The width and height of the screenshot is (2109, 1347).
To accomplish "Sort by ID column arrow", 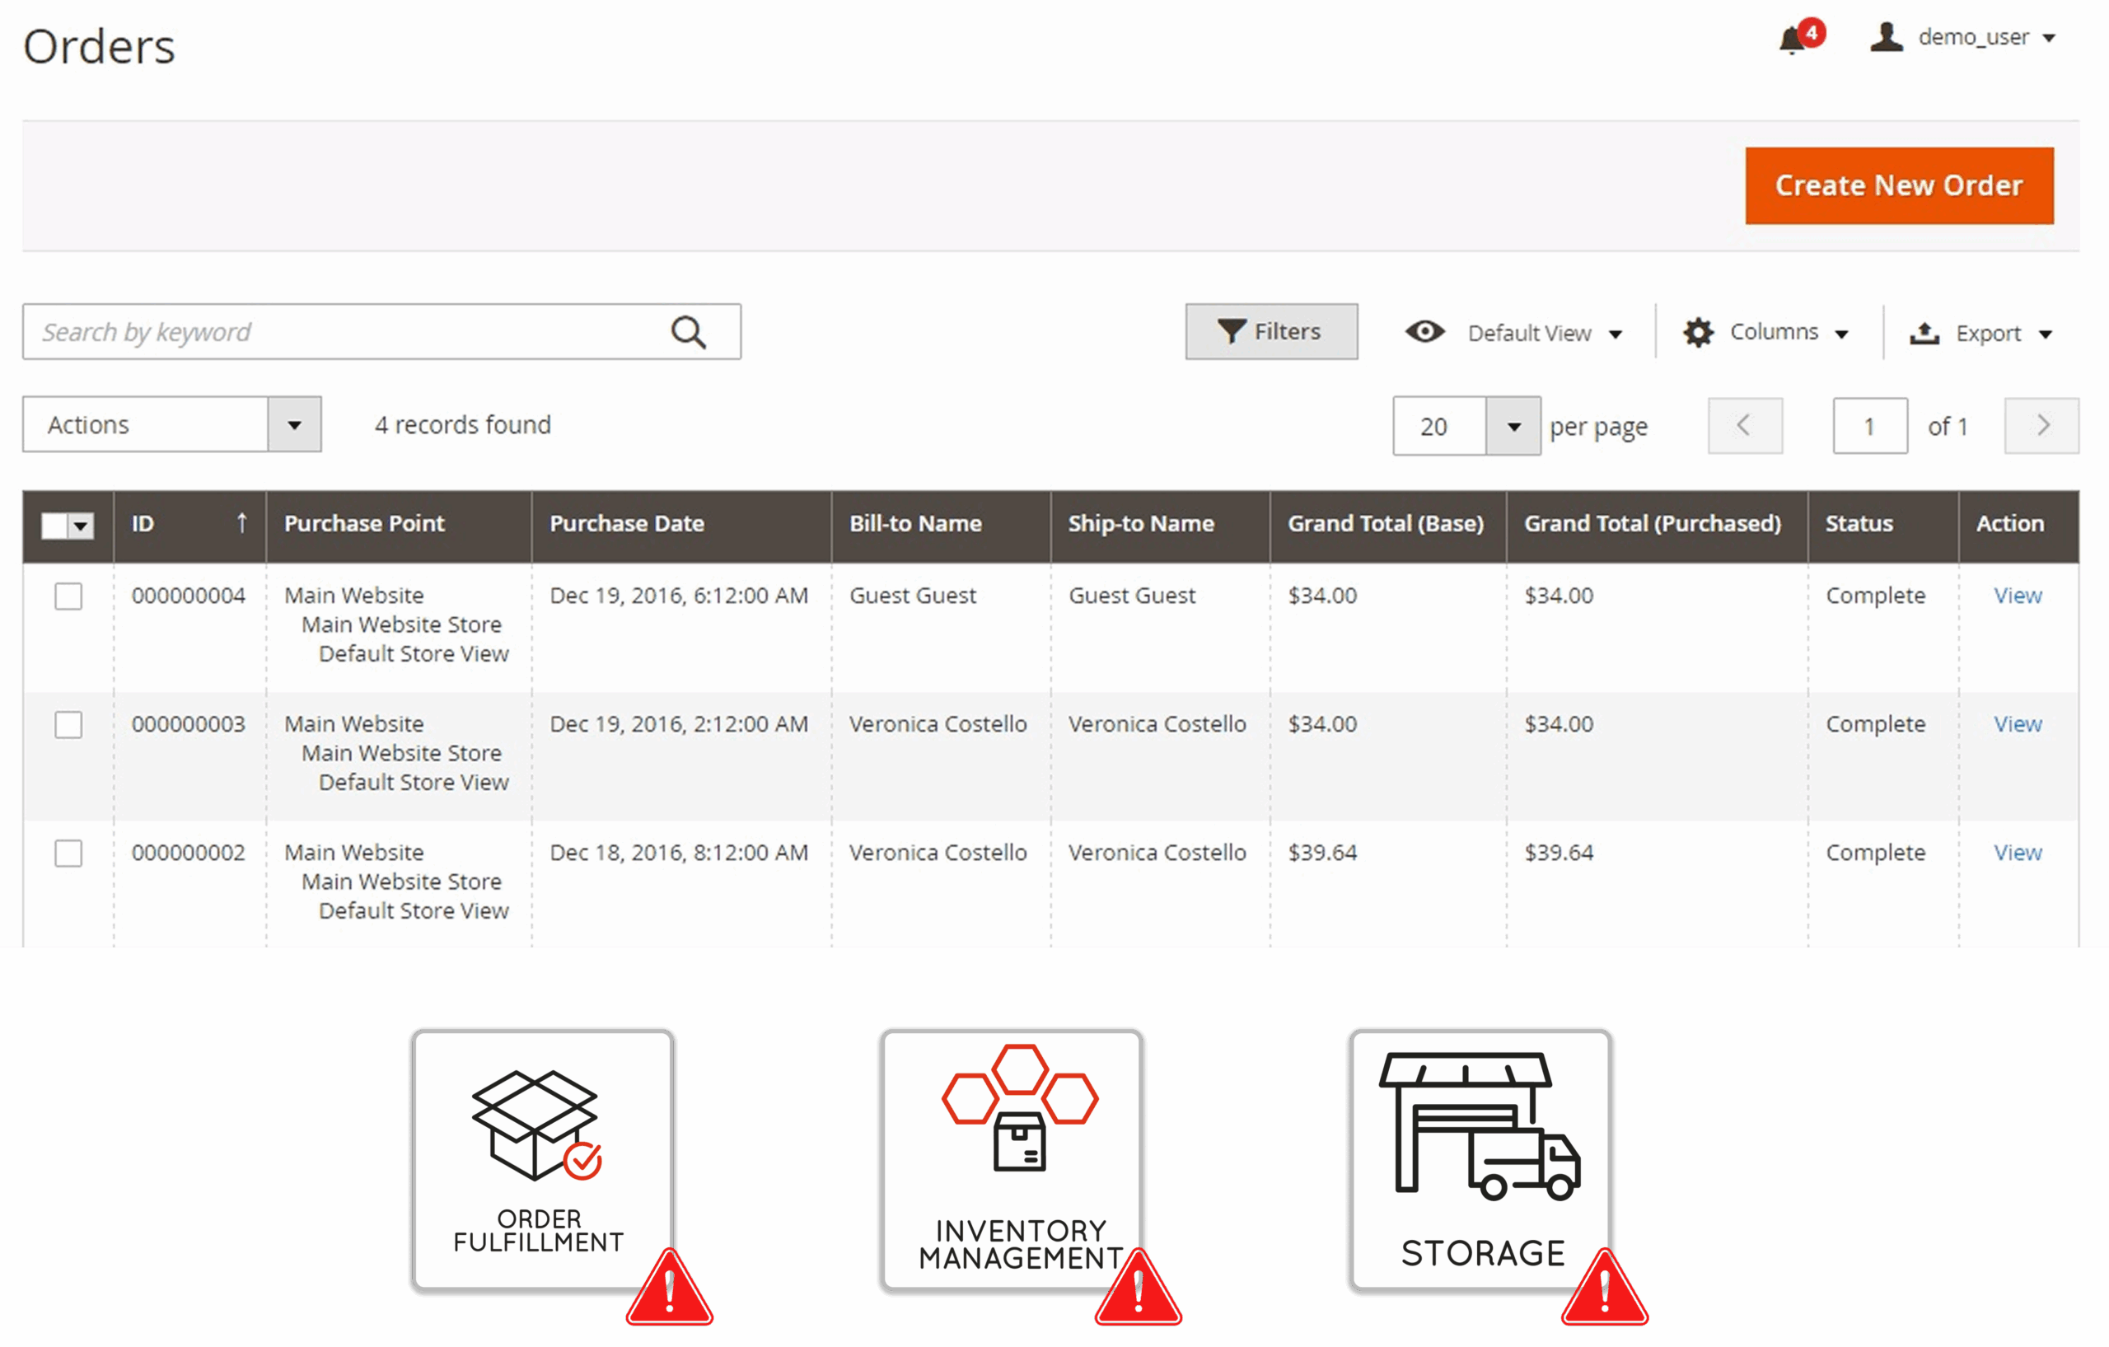I will click(x=241, y=524).
